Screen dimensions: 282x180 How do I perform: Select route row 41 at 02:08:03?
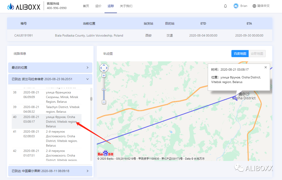(x=46, y=138)
